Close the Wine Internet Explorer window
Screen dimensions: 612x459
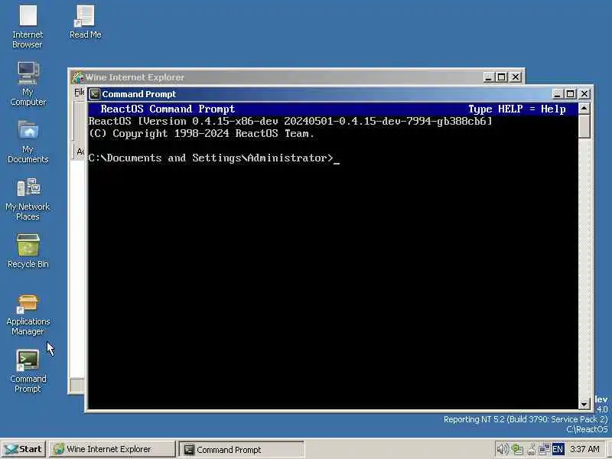516,77
